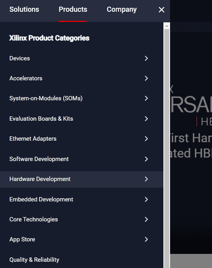212x268 pixels.
Task: Click the Xilinx Product Categories heading
Action: pos(49,38)
